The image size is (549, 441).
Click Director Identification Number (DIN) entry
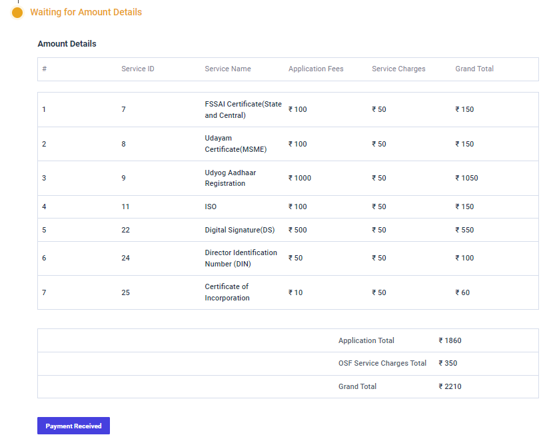pyautogui.click(x=241, y=258)
